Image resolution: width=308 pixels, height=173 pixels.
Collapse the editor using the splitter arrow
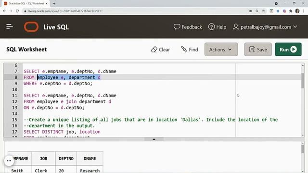tap(154, 139)
